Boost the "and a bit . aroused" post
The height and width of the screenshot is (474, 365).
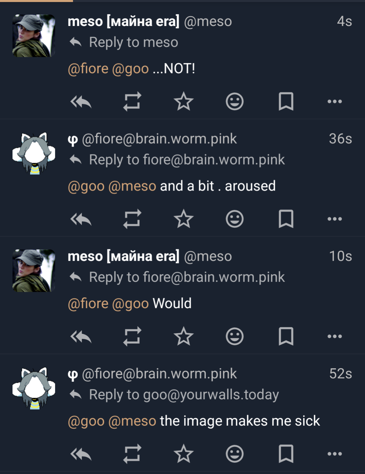[132, 219]
